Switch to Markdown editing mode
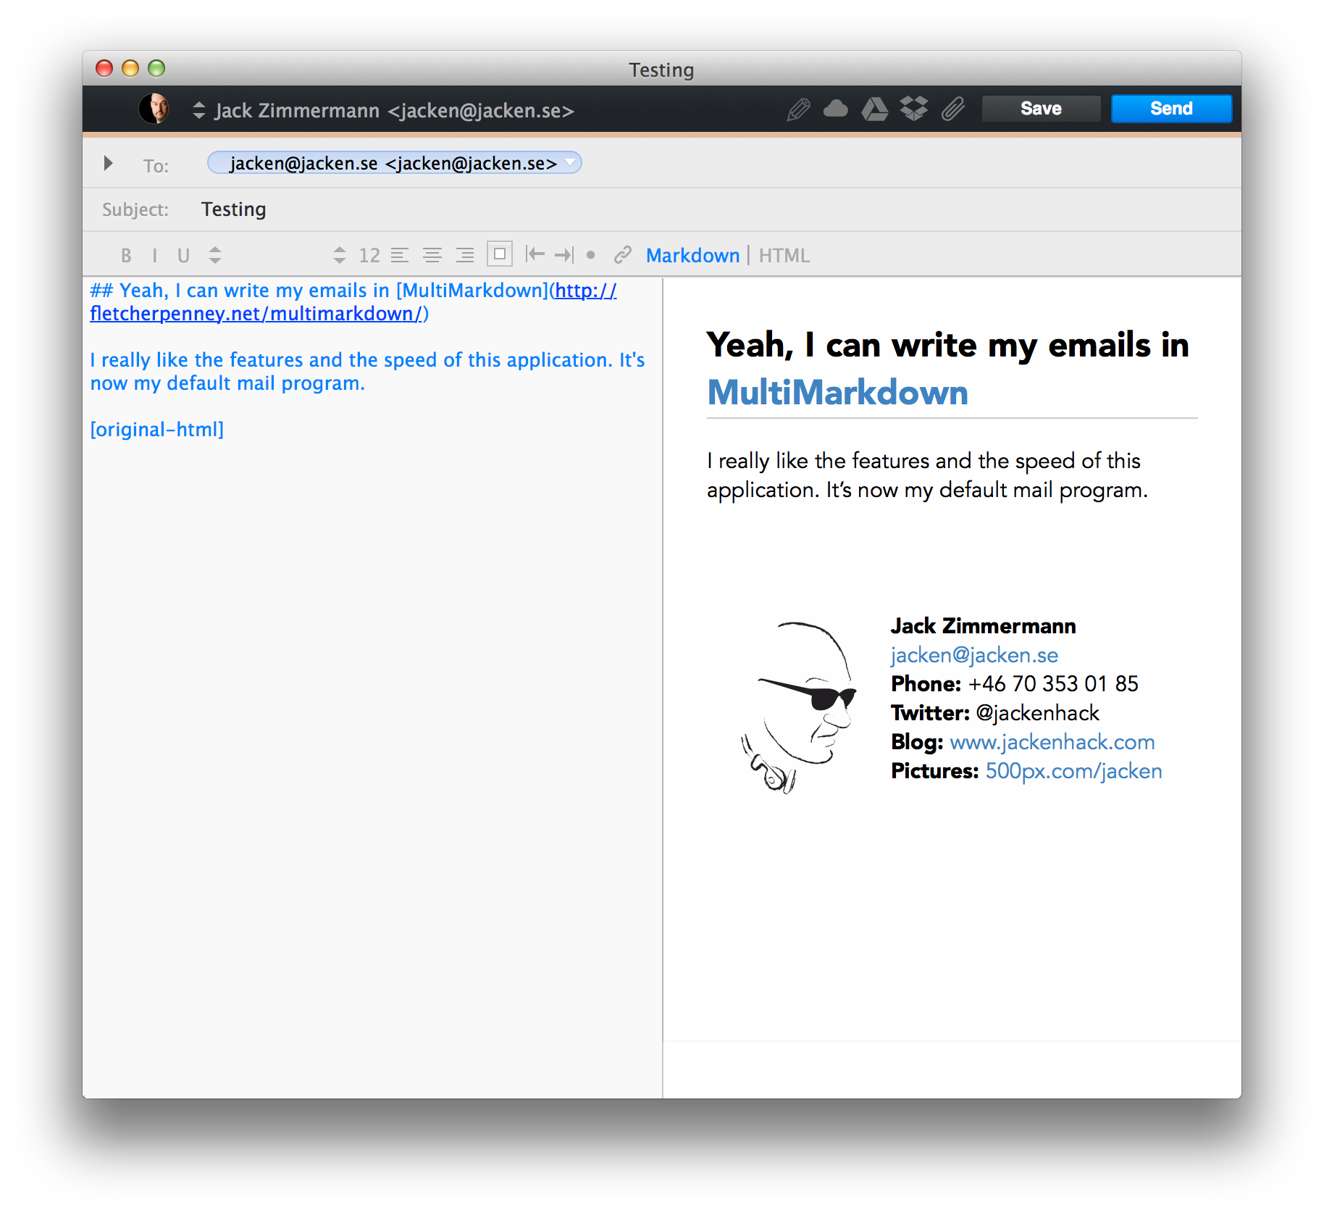 click(x=692, y=255)
